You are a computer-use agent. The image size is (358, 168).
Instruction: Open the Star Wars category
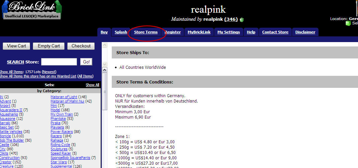[x=59, y=162]
